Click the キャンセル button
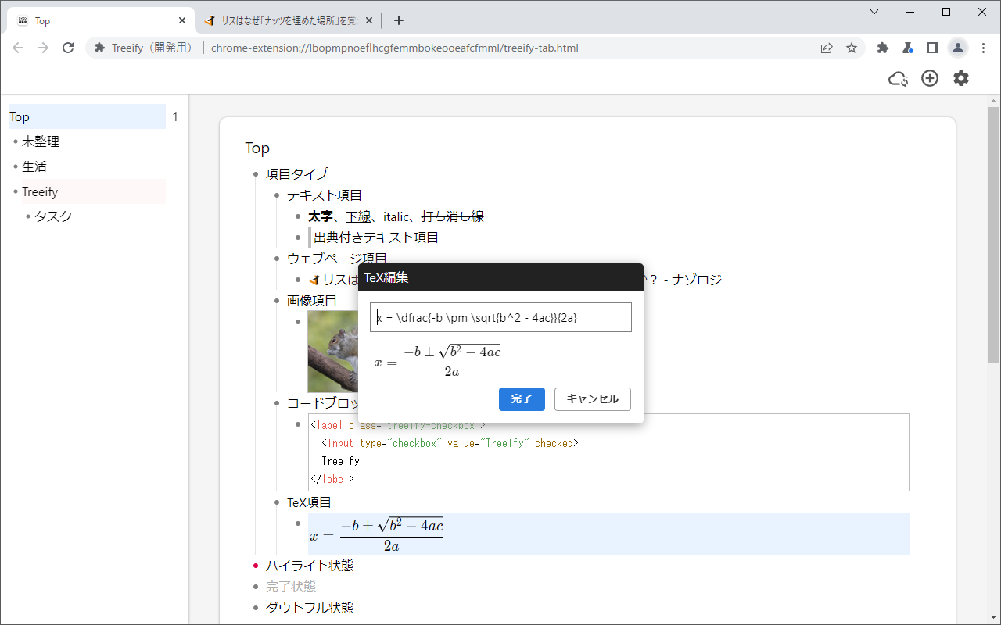 593,398
